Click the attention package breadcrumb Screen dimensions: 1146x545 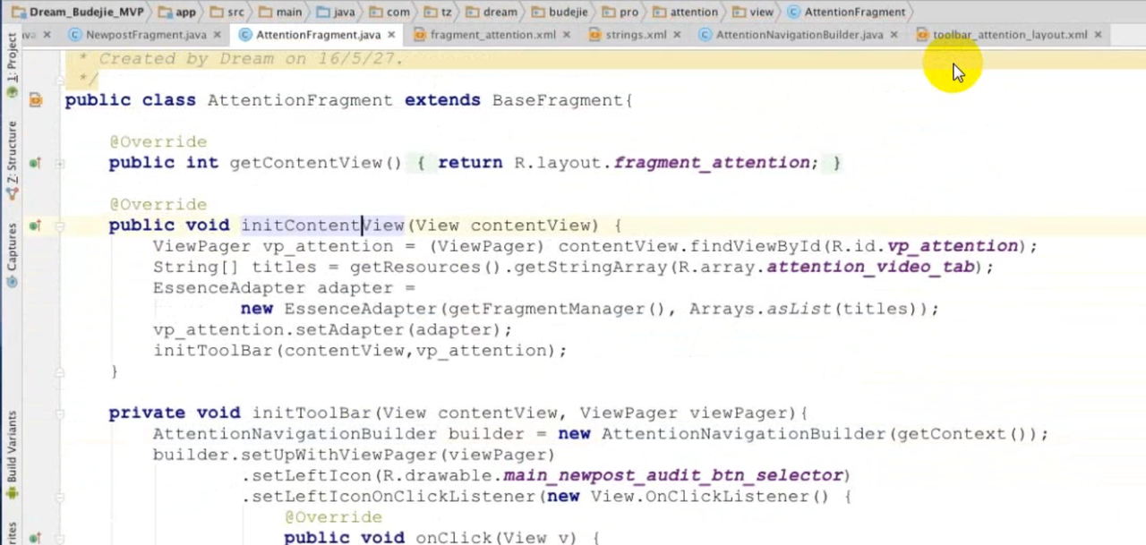pyautogui.click(x=686, y=12)
